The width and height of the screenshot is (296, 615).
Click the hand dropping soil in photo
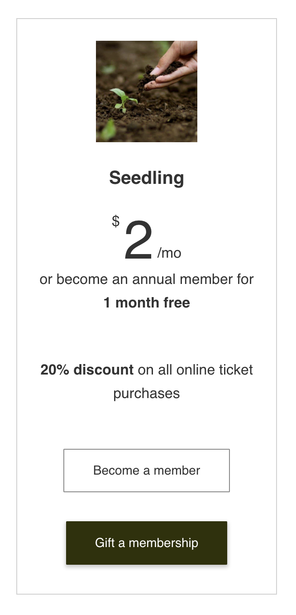click(x=174, y=66)
